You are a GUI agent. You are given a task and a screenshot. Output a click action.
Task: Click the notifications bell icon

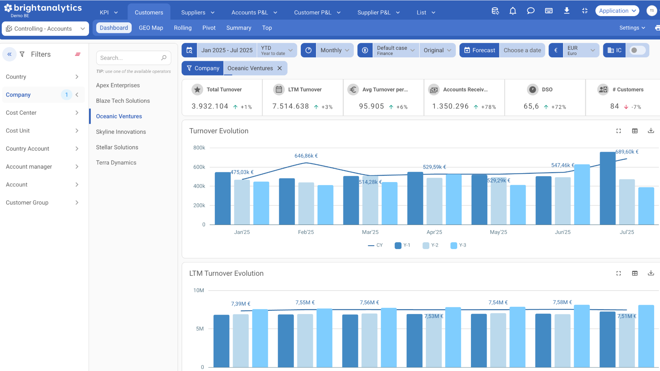513,11
